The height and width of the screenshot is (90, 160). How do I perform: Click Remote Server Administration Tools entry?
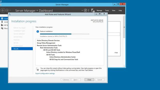(49, 45)
